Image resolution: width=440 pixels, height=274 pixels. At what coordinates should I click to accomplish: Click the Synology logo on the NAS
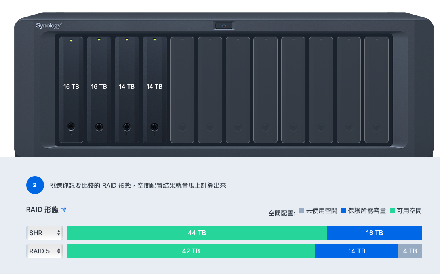tap(49, 25)
